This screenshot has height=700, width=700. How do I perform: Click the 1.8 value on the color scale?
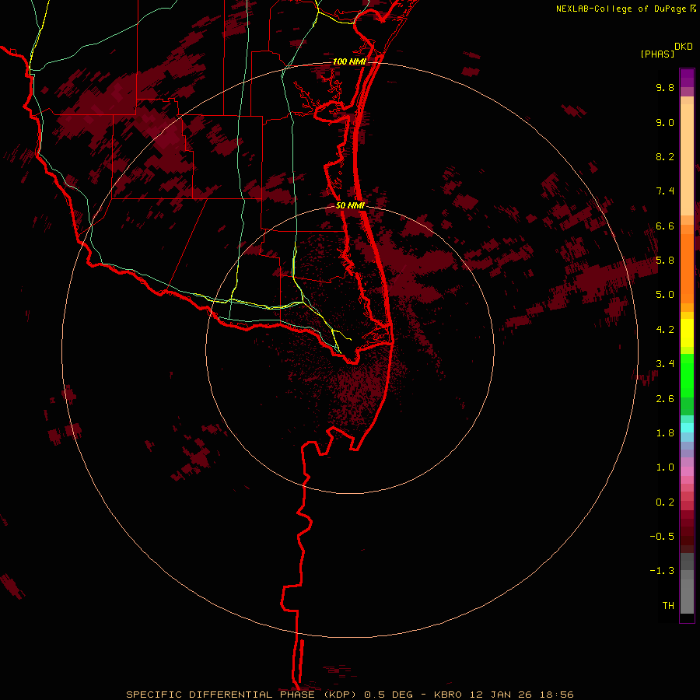click(665, 433)
